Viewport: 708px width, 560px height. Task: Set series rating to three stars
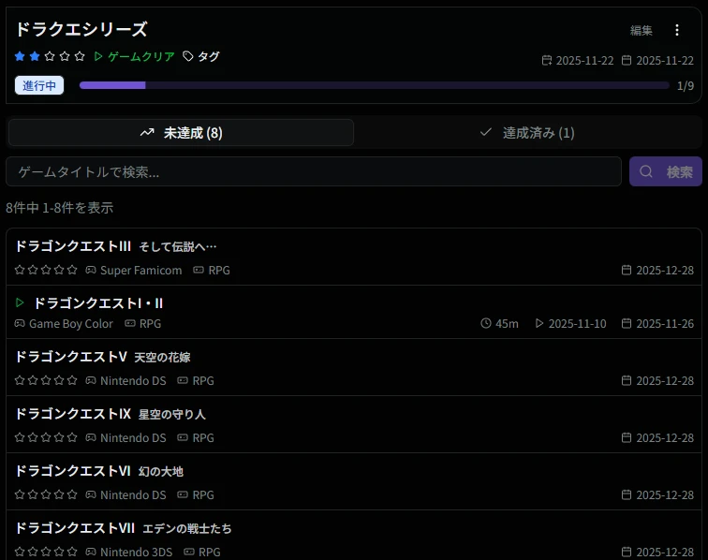(50, 56)
